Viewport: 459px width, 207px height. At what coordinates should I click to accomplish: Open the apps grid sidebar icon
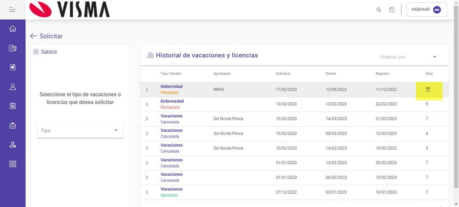coord(12,164)
